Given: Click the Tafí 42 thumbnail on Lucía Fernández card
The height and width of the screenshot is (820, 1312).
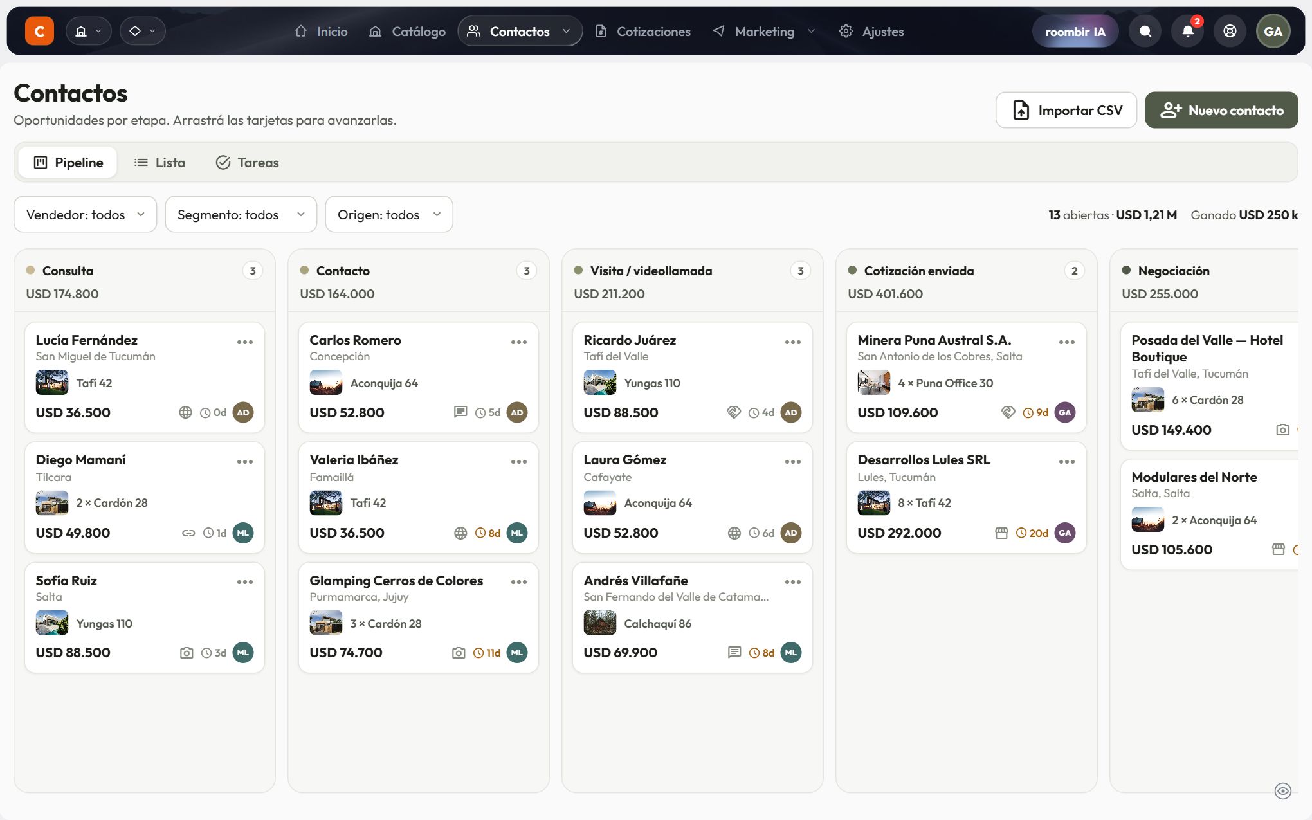Looking at the screenshot, I should click(52, 383).
